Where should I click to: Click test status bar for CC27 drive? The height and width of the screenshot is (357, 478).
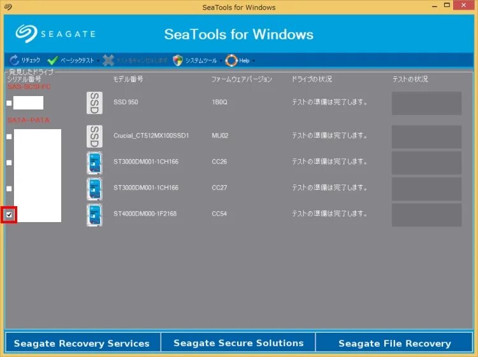[x=426, y=189]
